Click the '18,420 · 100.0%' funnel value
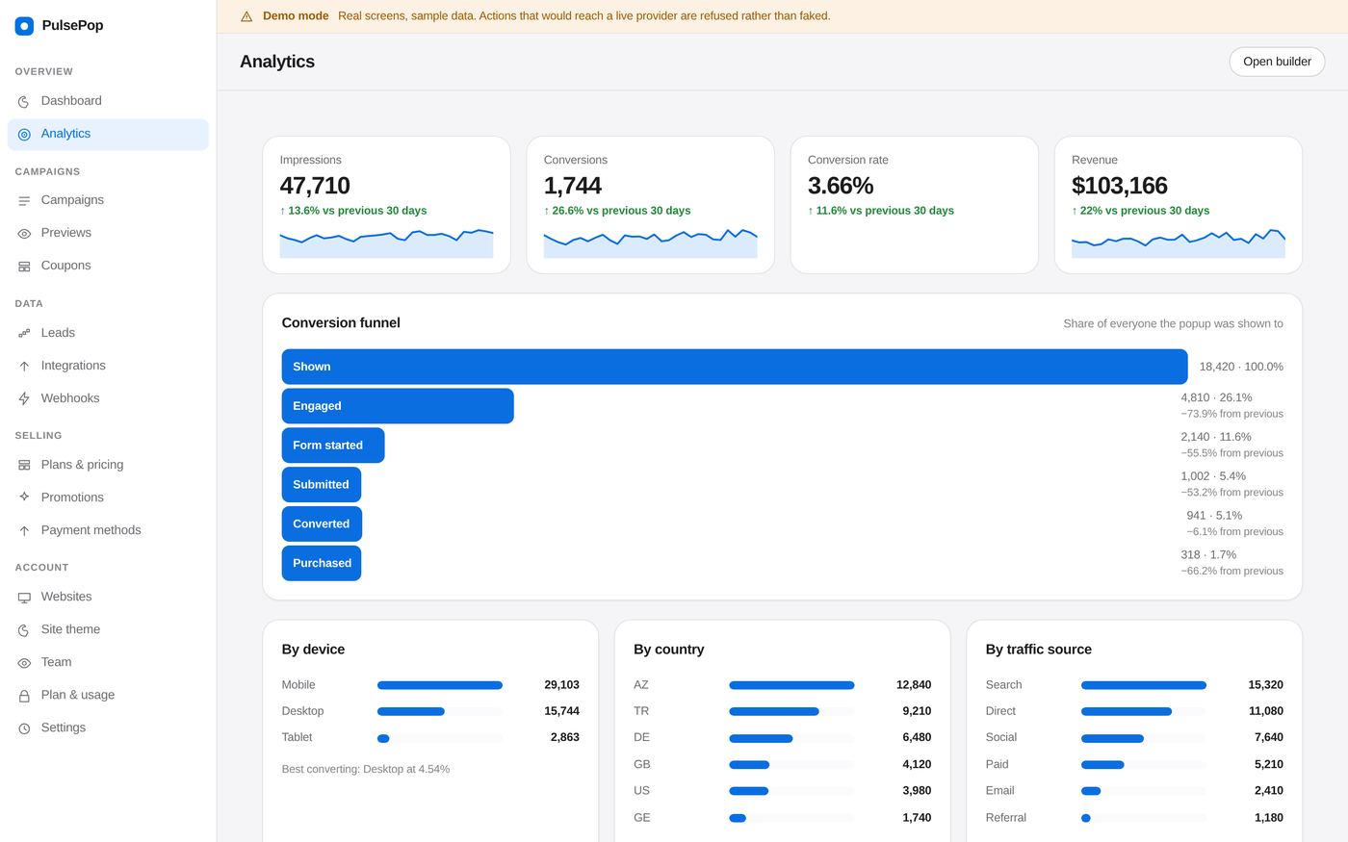Screen dimensions: 1348x842 pos(1241,367)
